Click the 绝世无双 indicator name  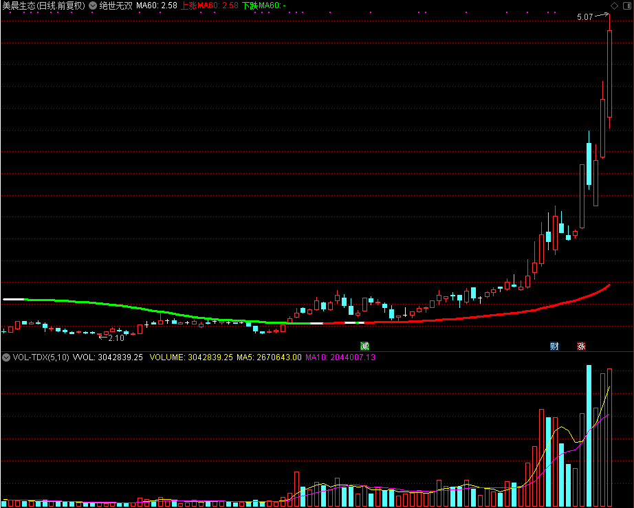pyautogui.click(x=116, y=5)
